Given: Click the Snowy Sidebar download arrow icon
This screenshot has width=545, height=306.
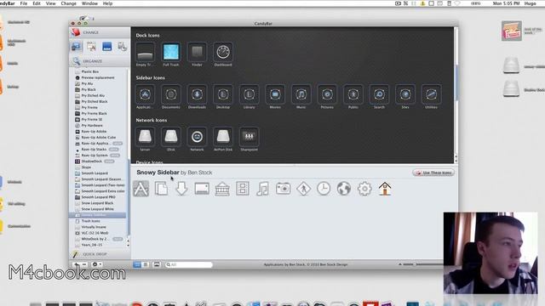Looking at the screenshot, I should [x=181, y=189].
